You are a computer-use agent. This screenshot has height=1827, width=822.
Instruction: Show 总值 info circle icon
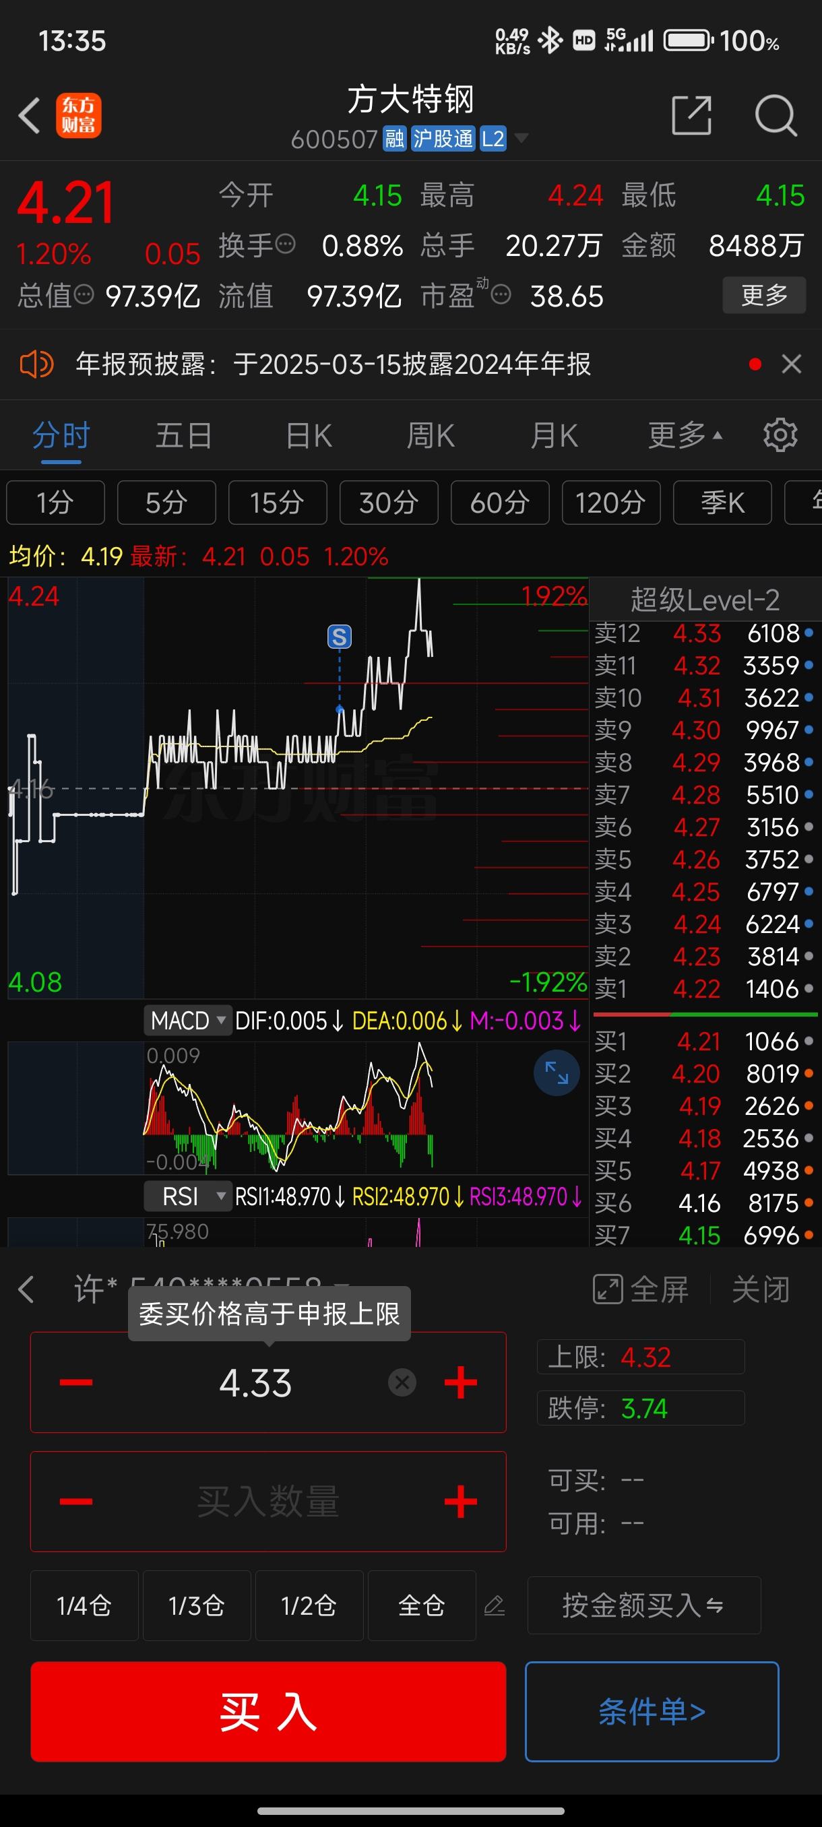click(x=84, y=295)
